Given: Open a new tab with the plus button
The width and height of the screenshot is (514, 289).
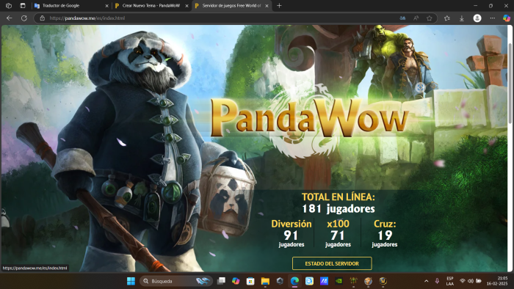Looking at the screenshot, I should pos(279,6).
